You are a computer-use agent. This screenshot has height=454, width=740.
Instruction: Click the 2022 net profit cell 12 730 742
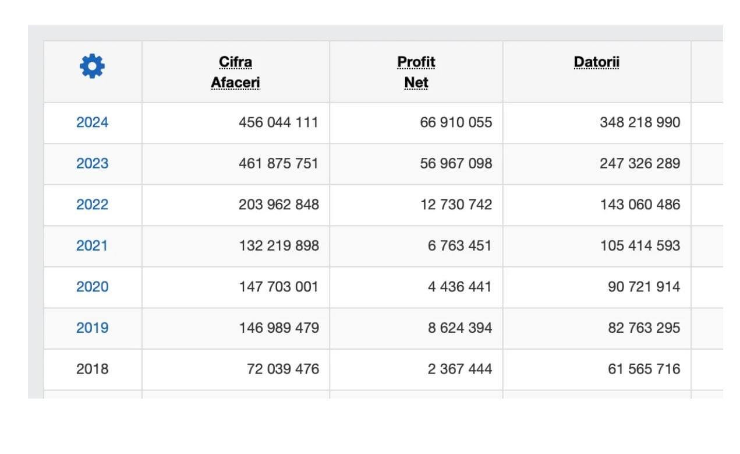456,205
